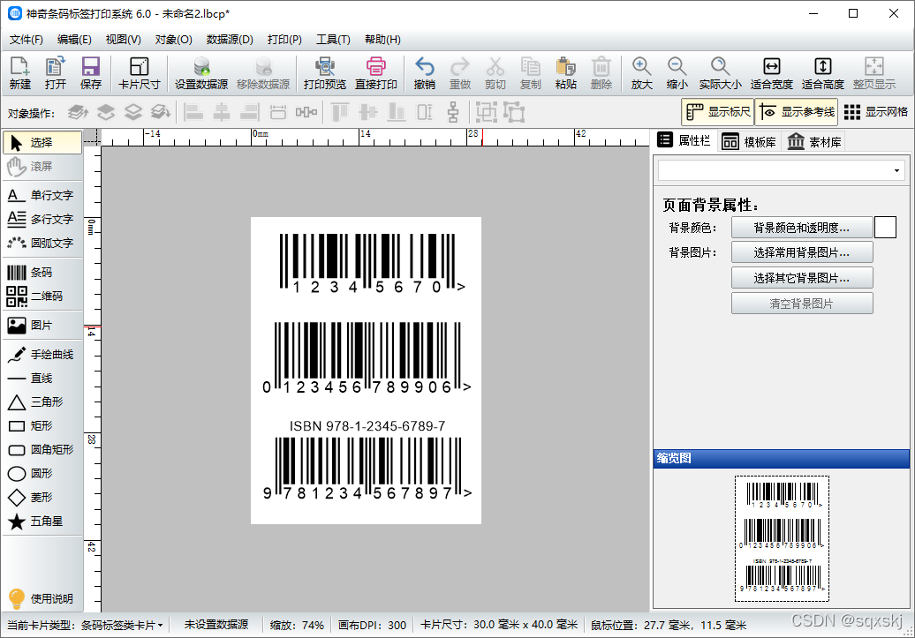
Task: Fit canvas using 适合宽度
Action: click(x=771, y=73)
